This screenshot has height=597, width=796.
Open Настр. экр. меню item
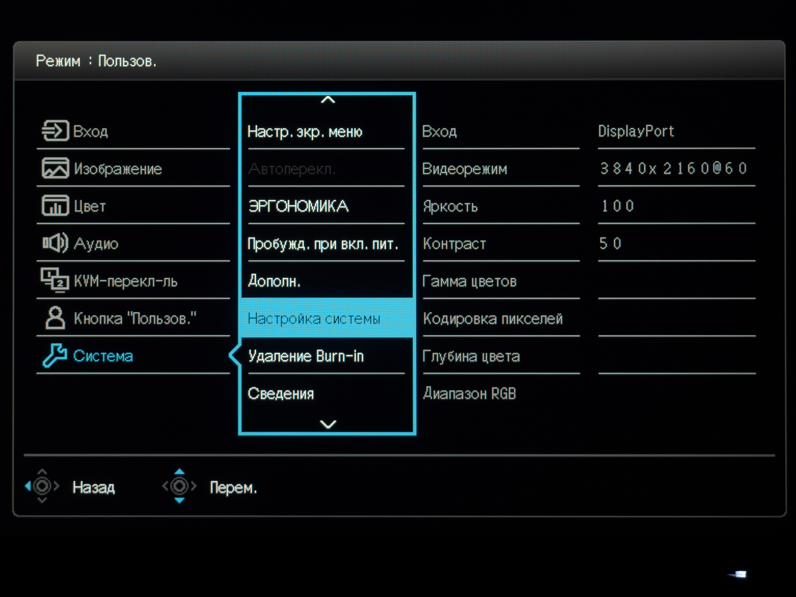pos(305,132)
